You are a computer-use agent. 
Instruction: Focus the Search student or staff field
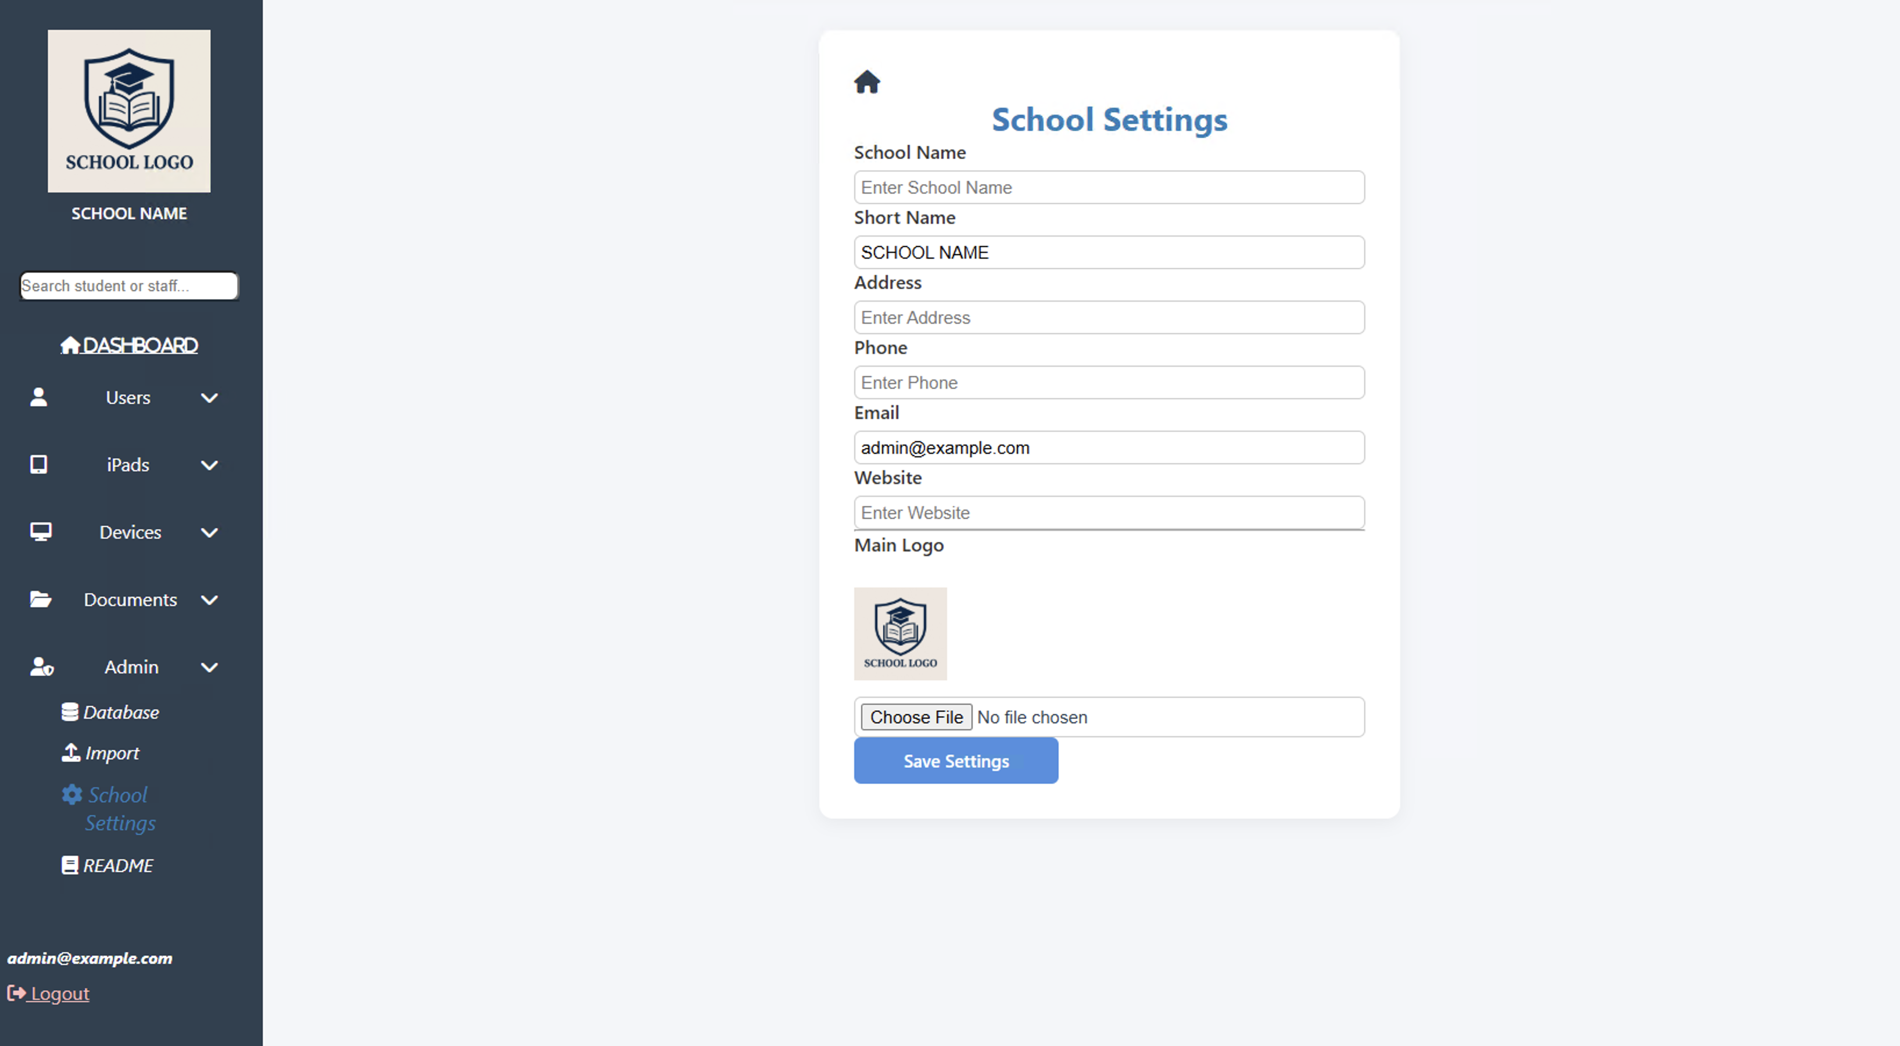[128, 285]
